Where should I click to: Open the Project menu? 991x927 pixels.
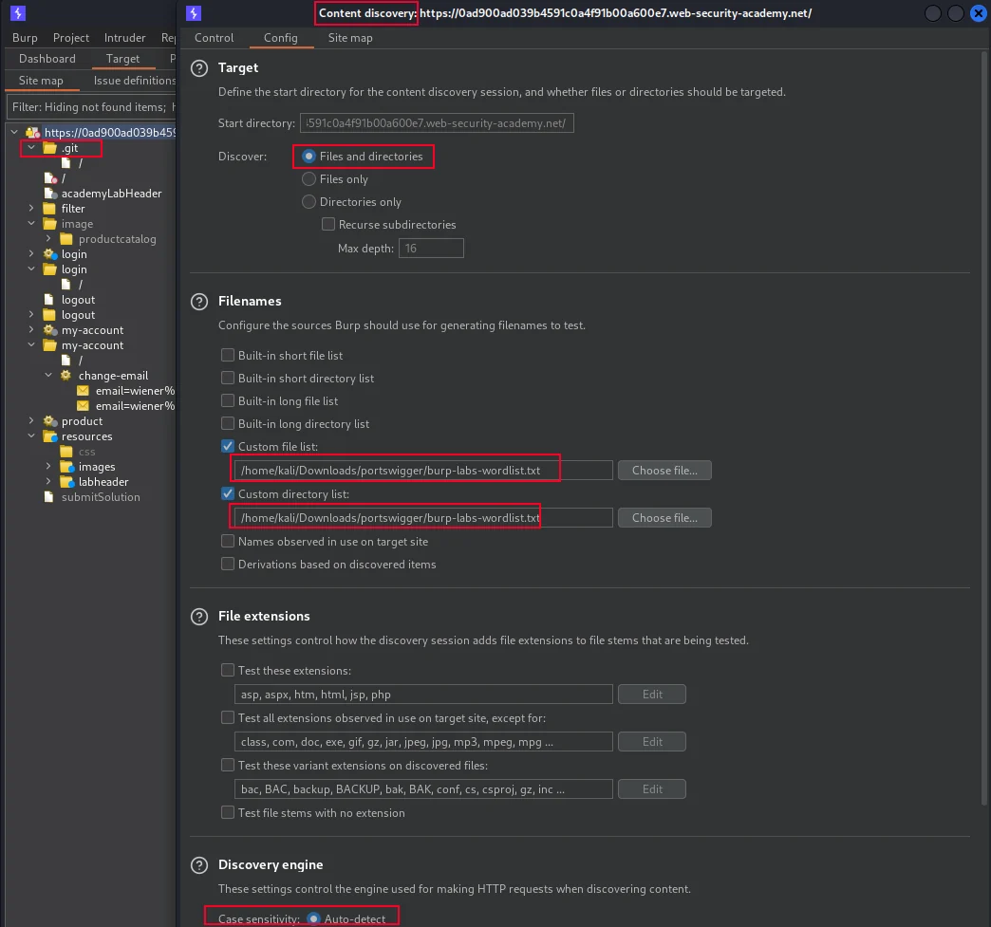click(x=71, y=38)
